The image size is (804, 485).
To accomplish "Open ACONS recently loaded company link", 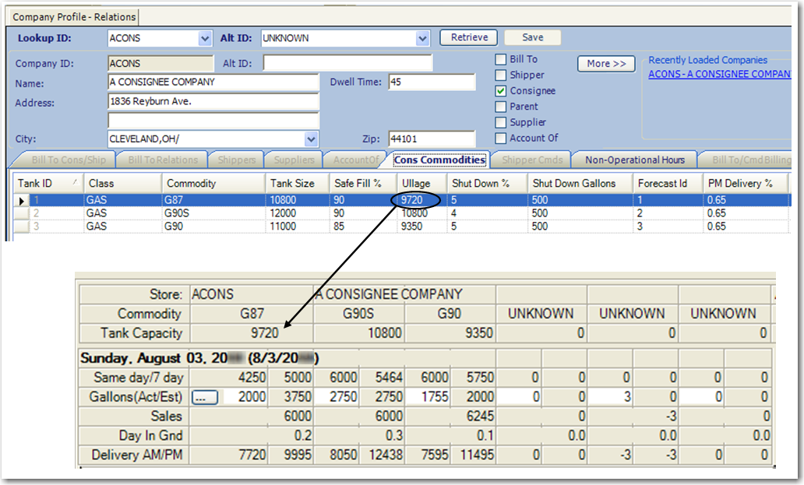I will (x=720, y=74).
